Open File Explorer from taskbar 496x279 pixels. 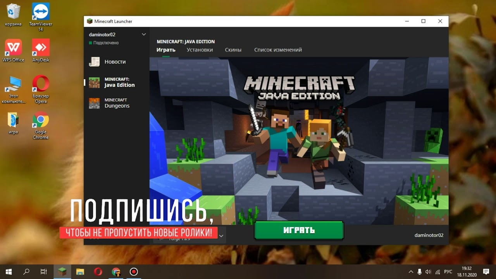click(x=80, y=272)
